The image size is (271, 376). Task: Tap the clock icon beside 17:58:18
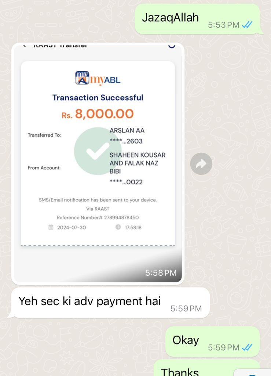[x=118, y=227]
